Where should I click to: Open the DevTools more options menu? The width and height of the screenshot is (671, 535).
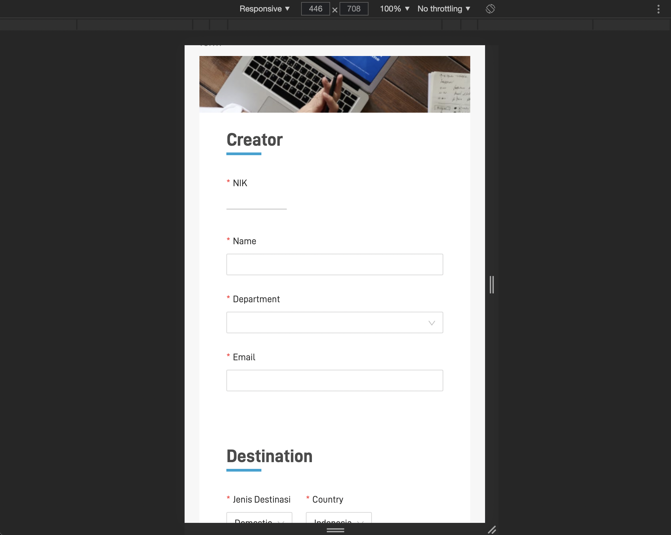(x=658, y=9)
